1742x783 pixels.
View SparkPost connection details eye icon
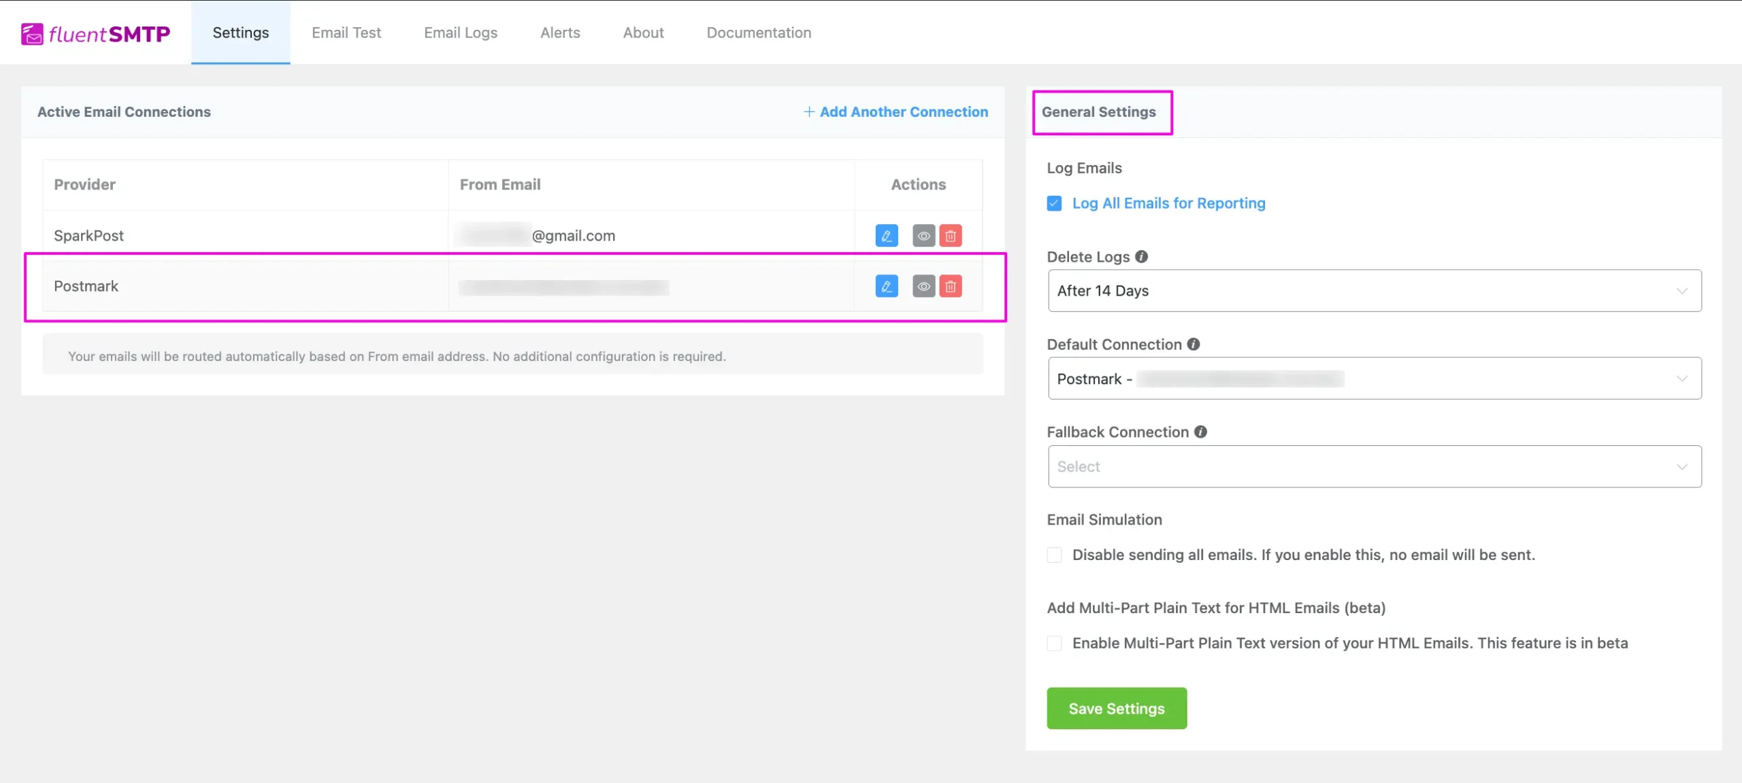pyautogui.click(x=923, y=236)
